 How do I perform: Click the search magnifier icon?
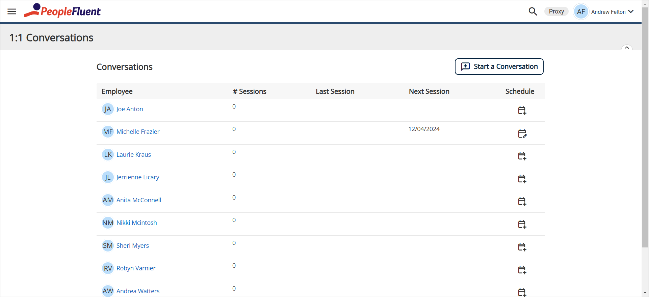pyautogui.click(x=533, y=11)
